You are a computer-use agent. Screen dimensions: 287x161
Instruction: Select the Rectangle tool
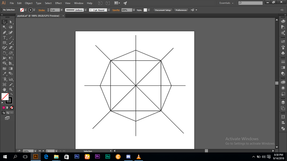[4, 43]
